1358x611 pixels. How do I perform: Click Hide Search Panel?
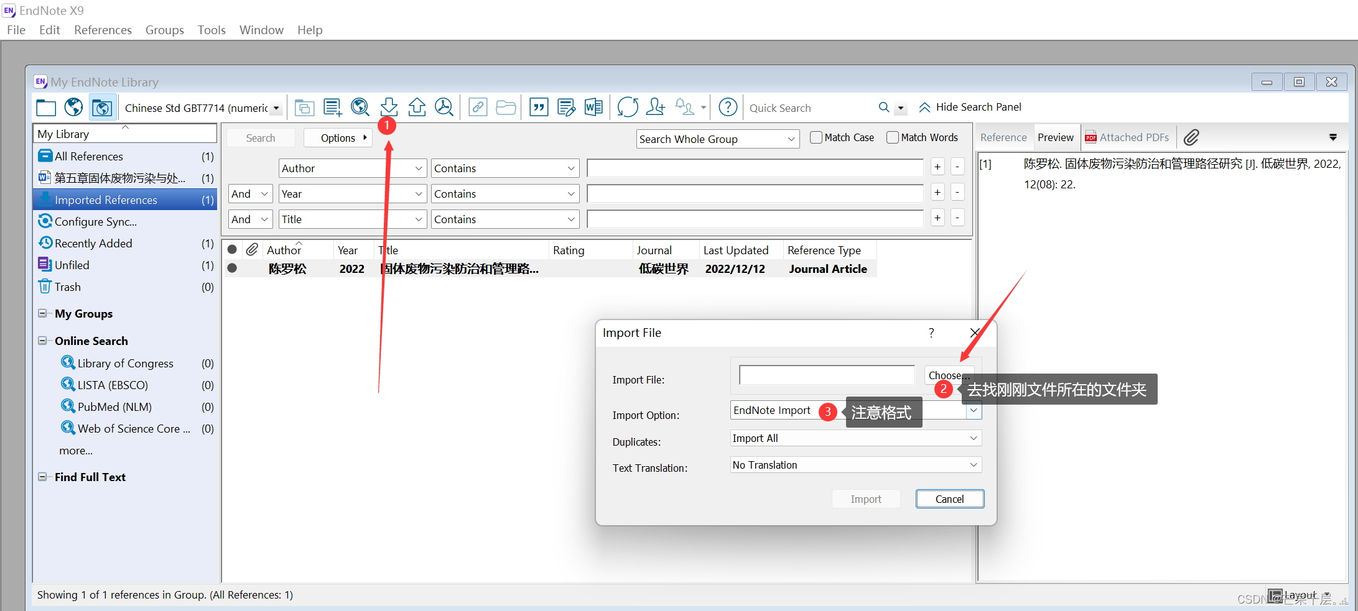[970, 107]
